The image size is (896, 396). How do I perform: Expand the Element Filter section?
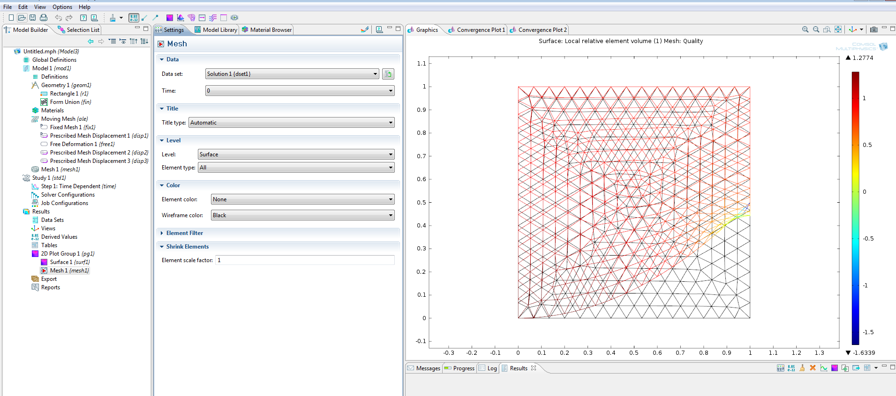tap(162, 233)
